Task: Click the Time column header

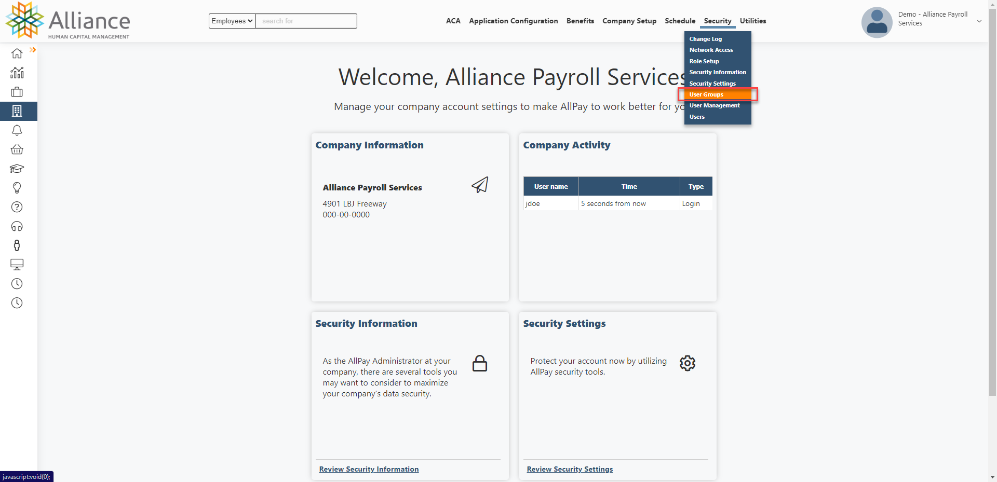Action: [x=629, y=186]
